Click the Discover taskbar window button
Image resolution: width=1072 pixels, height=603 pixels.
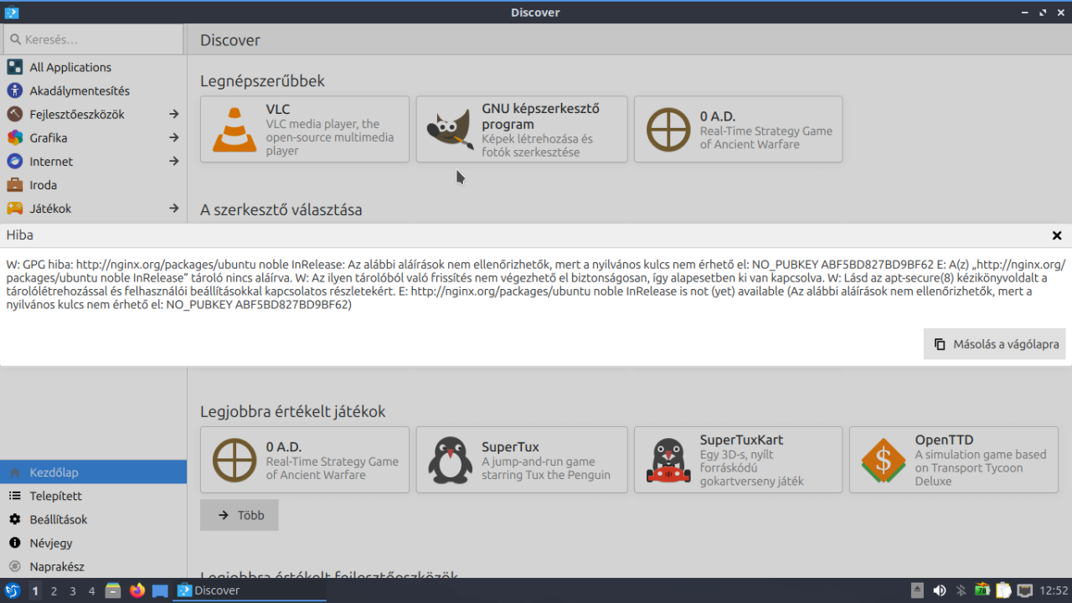click(x=250, y=590)
